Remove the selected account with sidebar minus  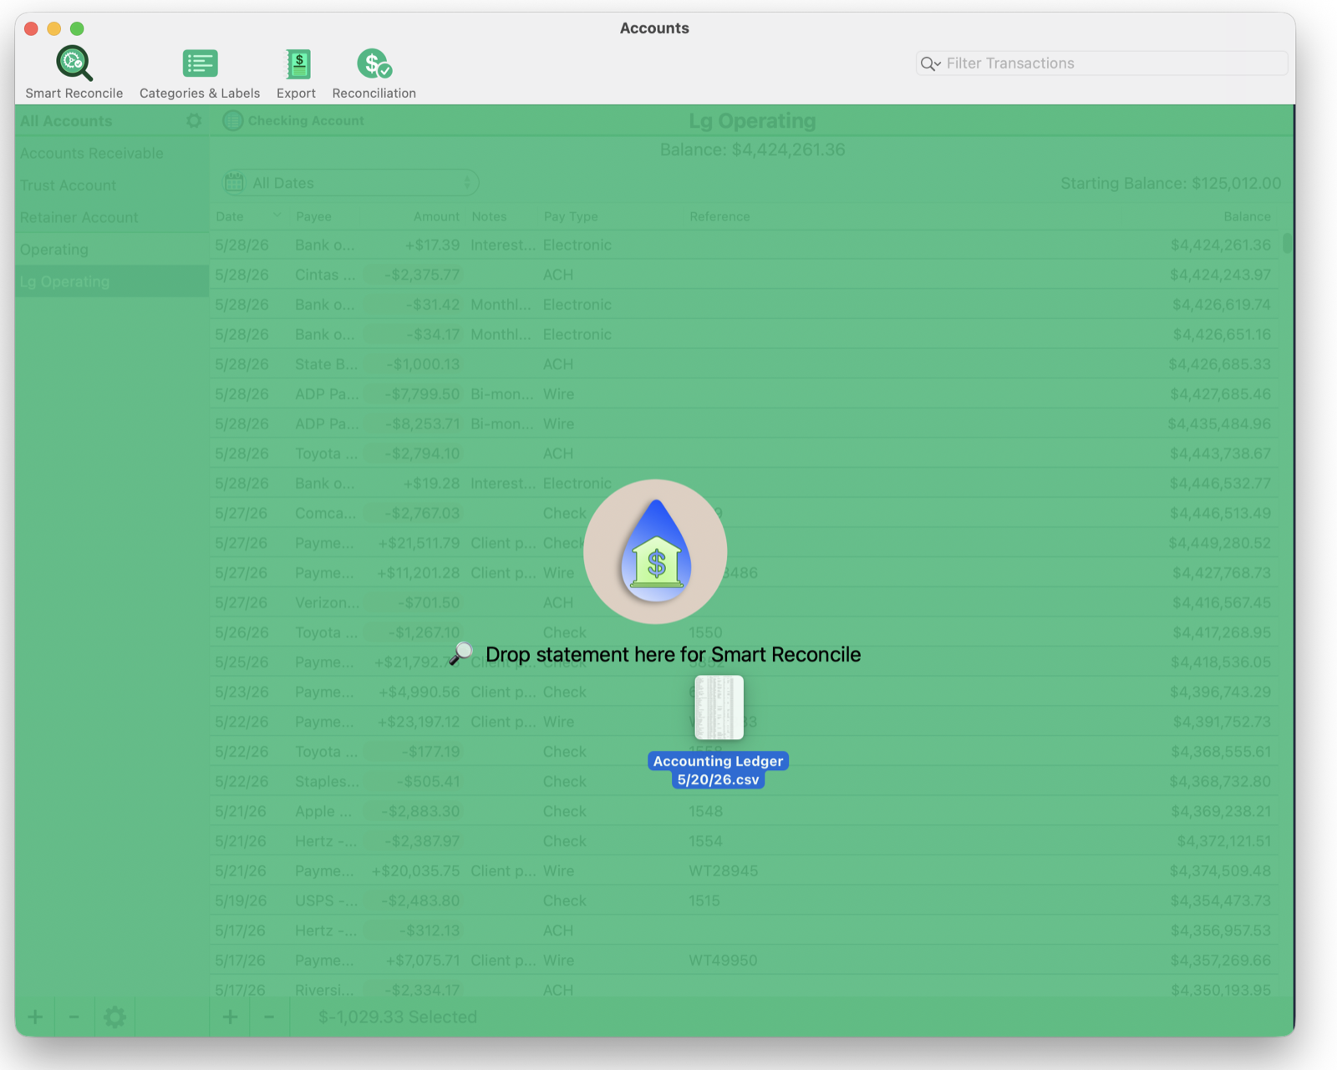point(74,1017)
